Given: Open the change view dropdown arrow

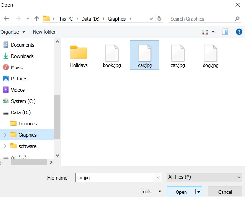Looking at the screenshot, I should [213, 32].
